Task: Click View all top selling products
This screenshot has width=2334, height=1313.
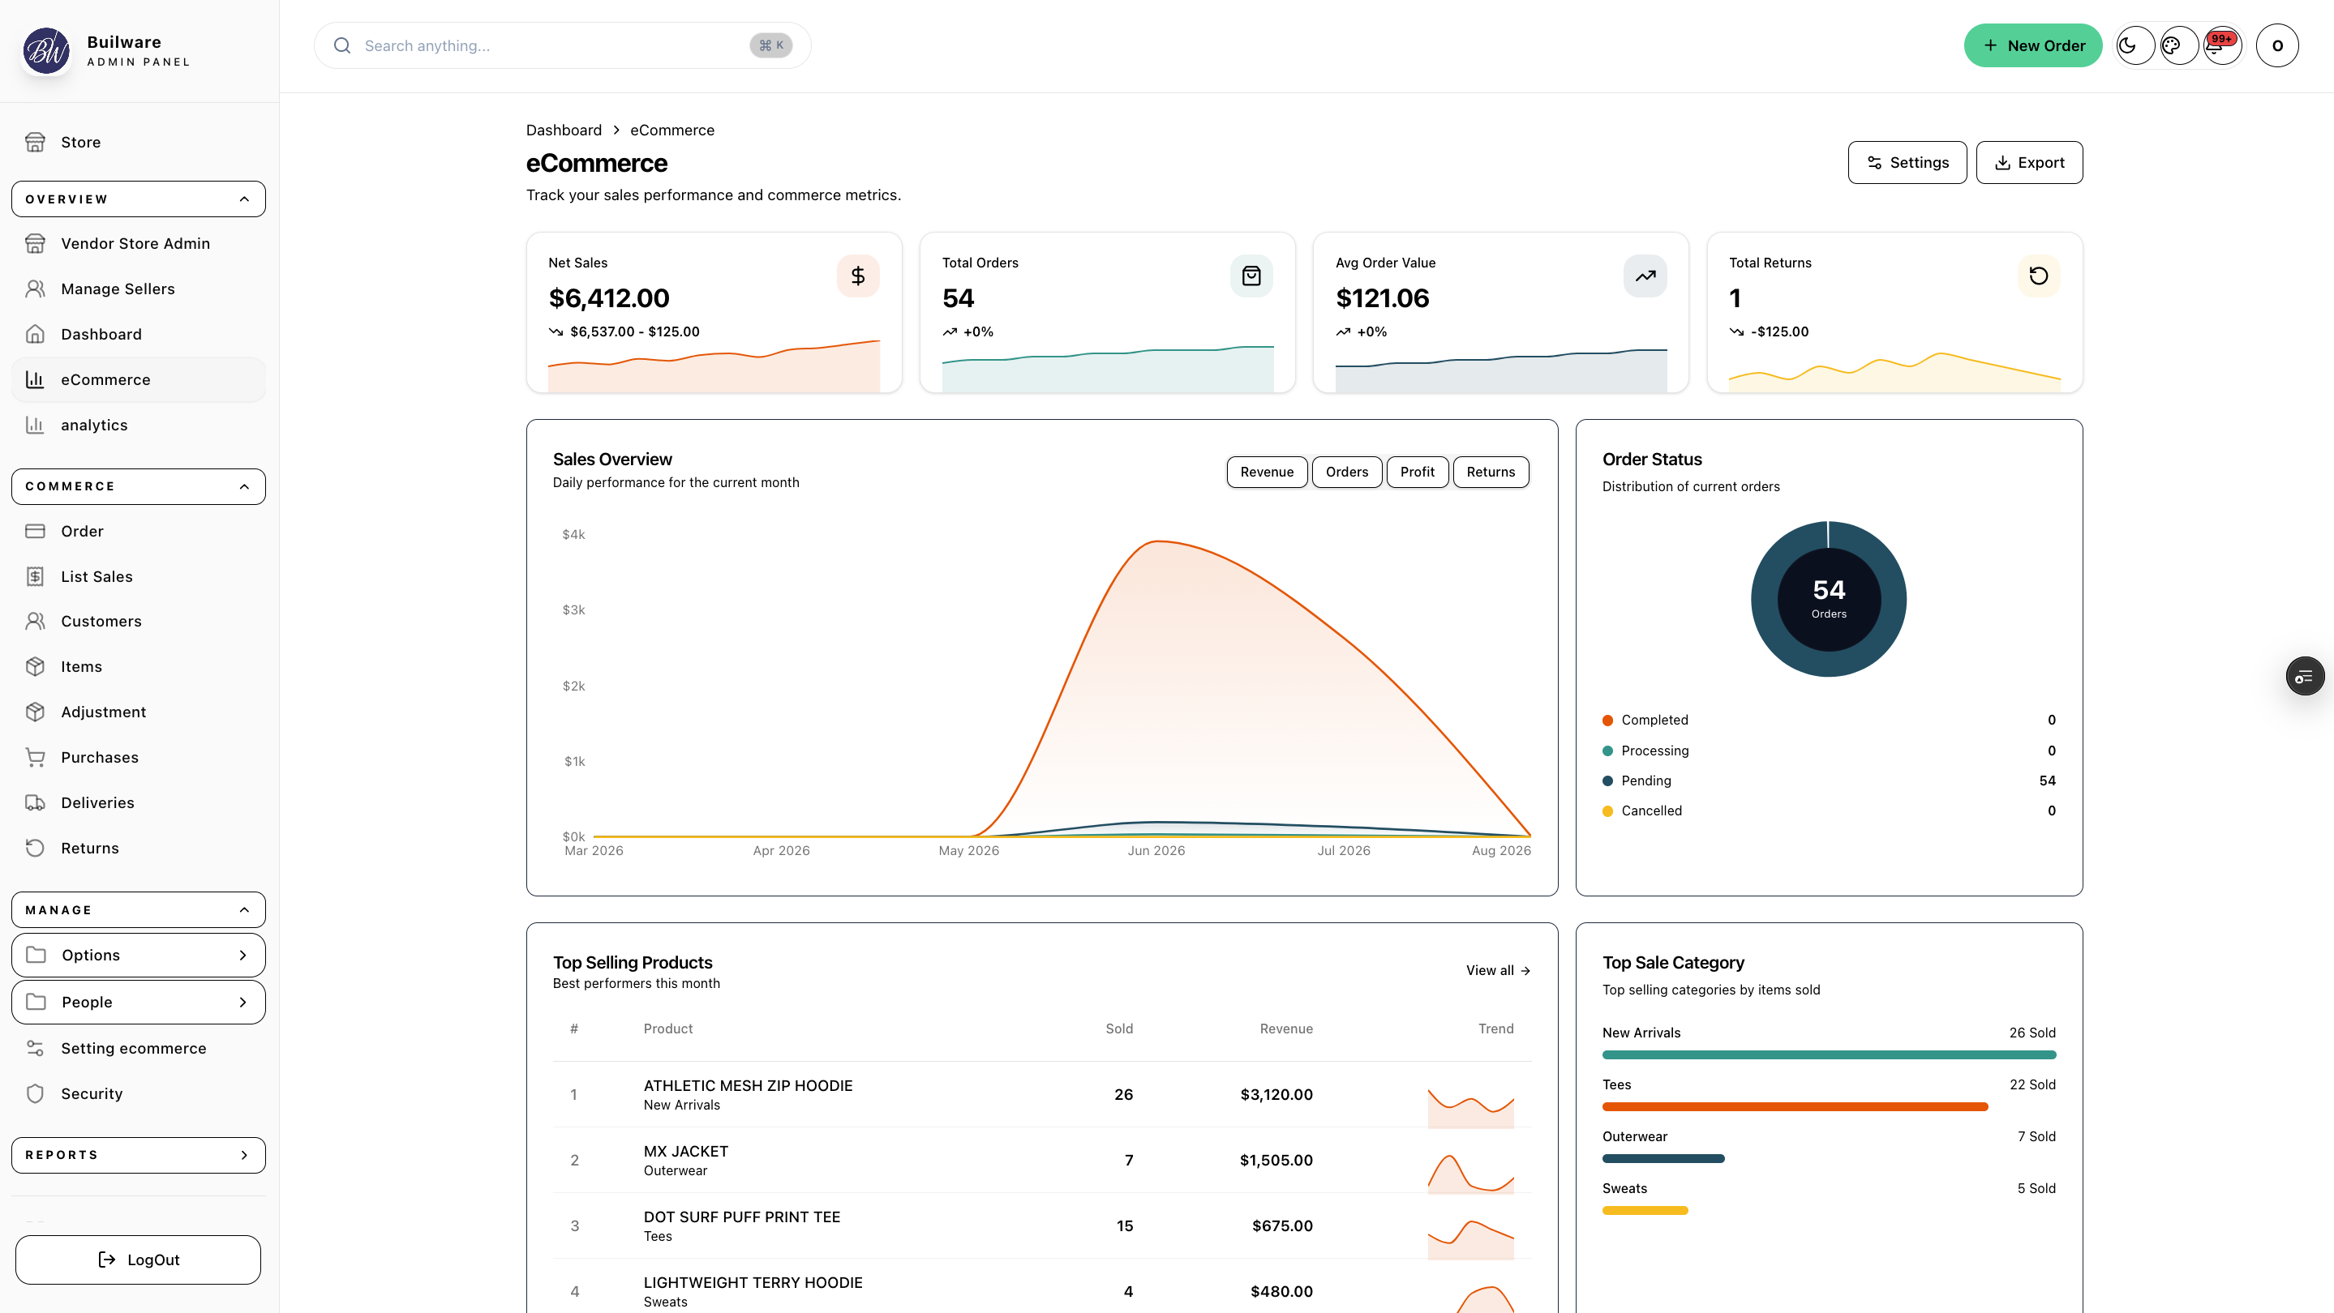Action: [x=1498, y=971]
